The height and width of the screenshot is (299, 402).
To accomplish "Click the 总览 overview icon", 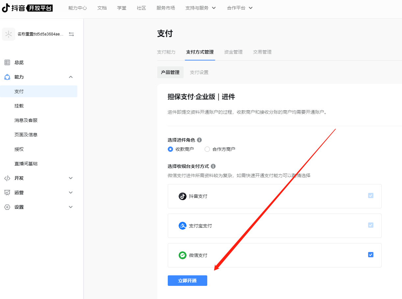I will pyautogui.click(x=7, y=62).
